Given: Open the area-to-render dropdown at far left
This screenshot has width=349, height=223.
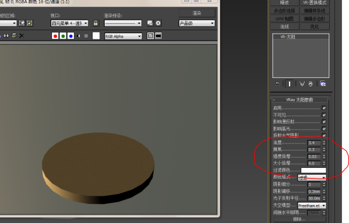Looking at the screenshot, I should [8, 23].
